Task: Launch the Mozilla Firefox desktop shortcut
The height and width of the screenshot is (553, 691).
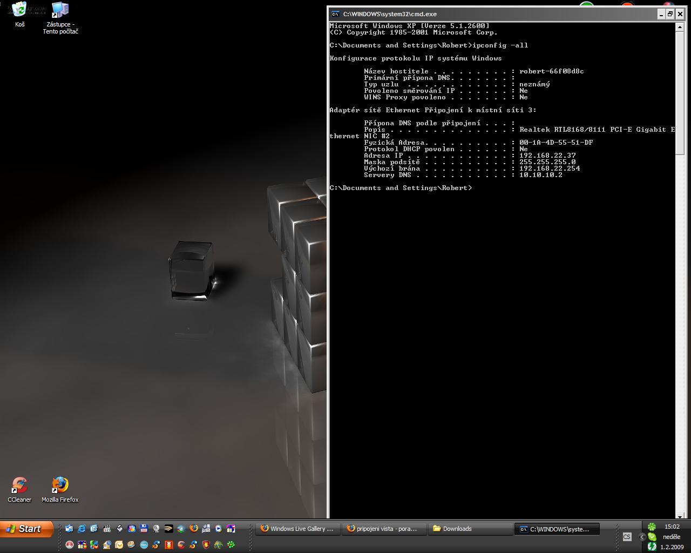Action: click(x=60, y=485)
